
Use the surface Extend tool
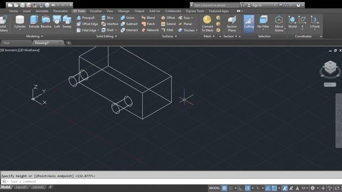click(x=168, y=24)
